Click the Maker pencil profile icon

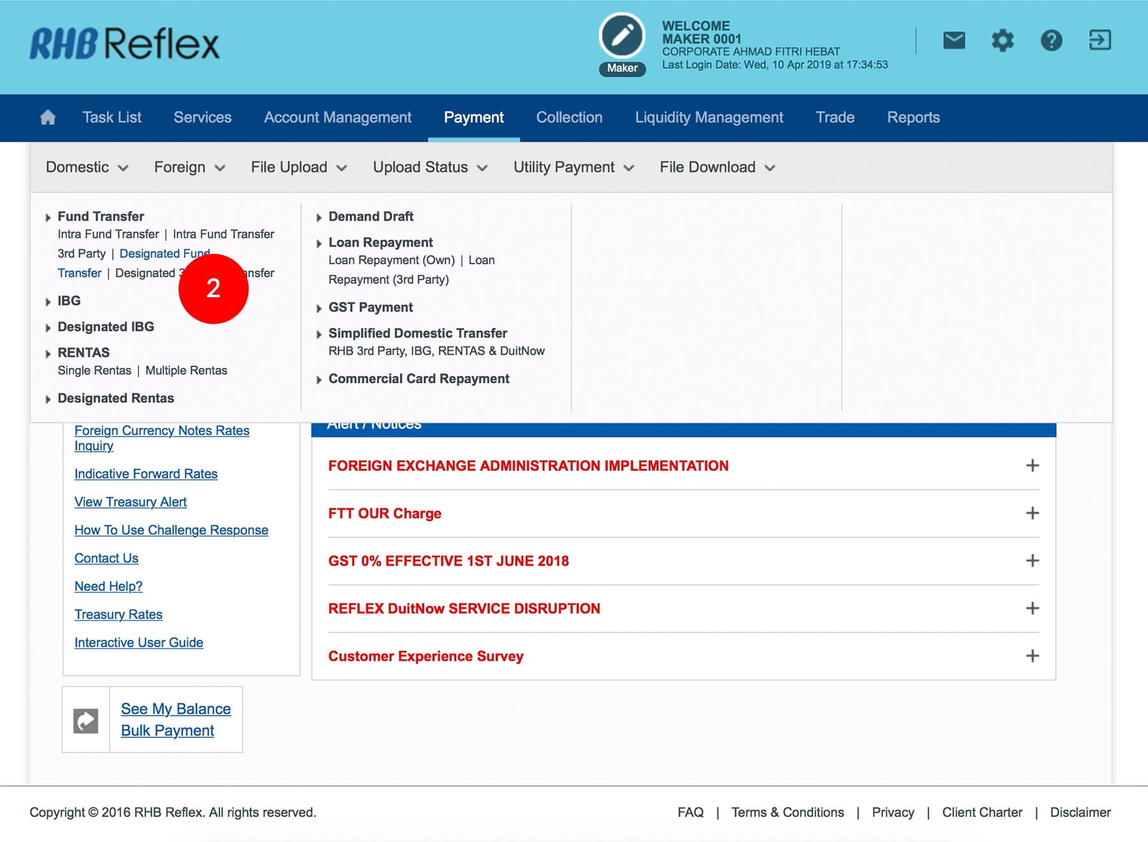[622, 36]
